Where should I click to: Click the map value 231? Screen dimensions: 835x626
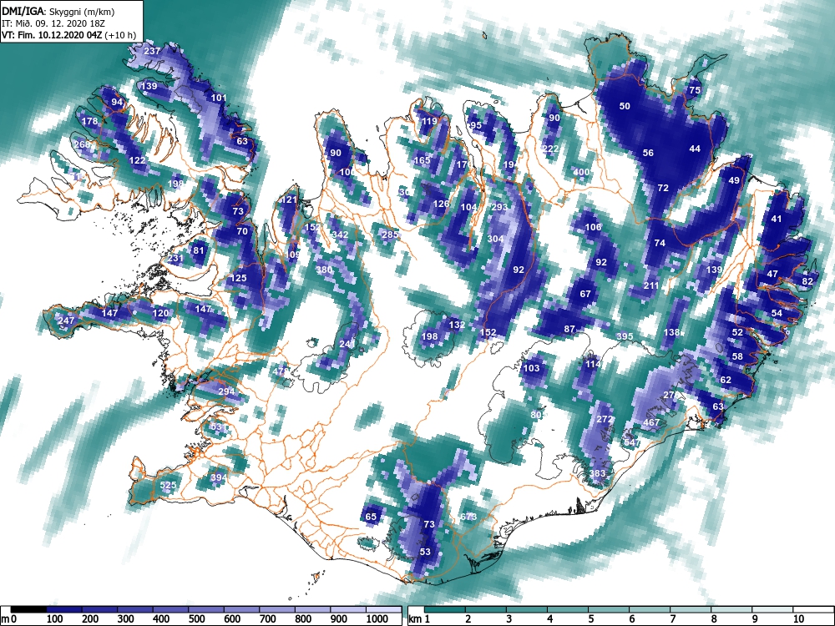coord(175,258)
